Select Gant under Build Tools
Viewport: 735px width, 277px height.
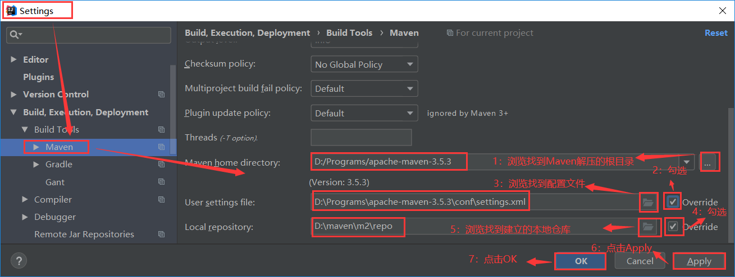click(54, 182)
